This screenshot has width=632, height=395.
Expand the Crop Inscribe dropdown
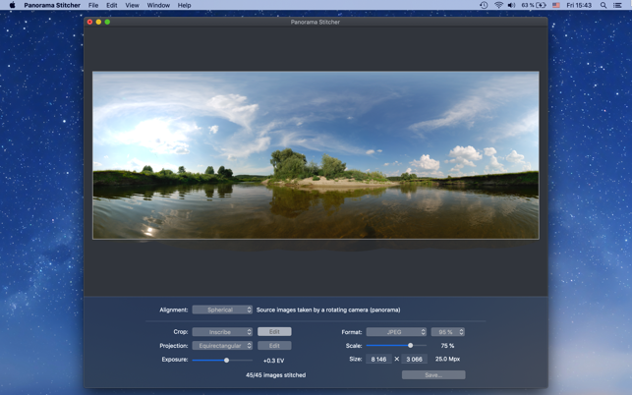coord(222,332)
